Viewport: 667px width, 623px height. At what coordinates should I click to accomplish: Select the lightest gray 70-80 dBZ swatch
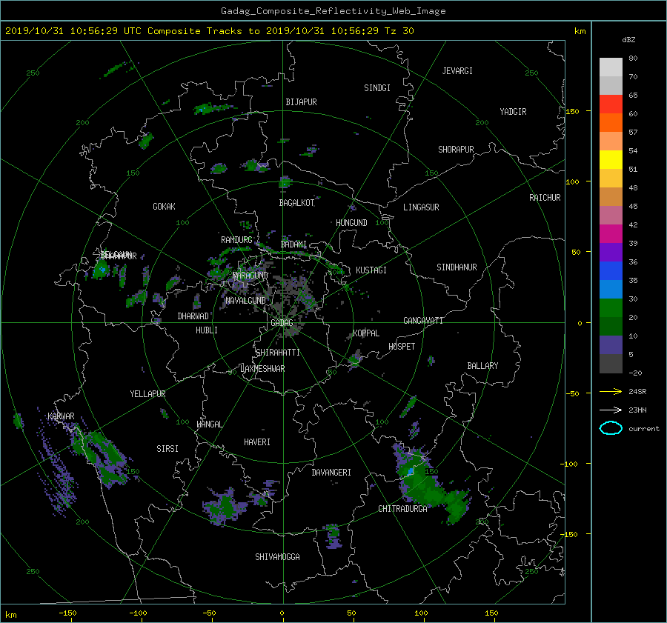[611, 67]
